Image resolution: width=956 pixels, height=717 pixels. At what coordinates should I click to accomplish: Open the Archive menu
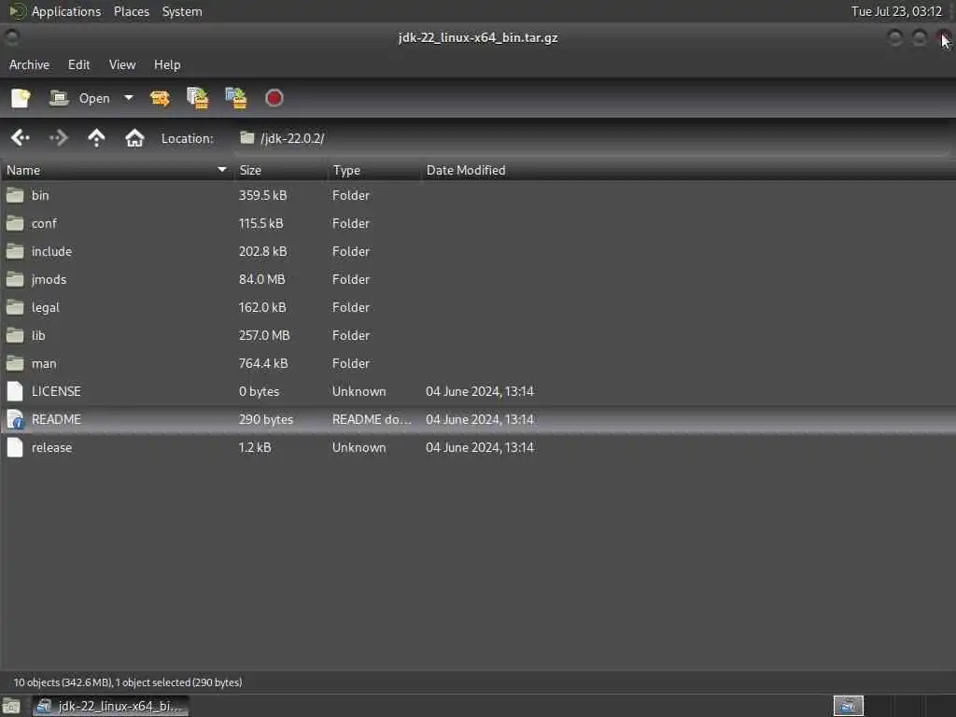[29, 64]
